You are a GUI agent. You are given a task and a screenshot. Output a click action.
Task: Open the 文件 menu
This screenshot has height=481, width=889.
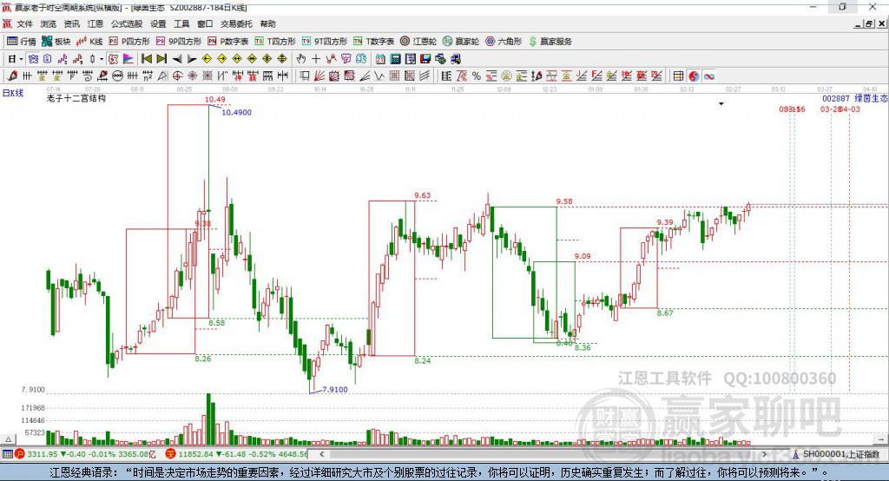click(24, 23)
